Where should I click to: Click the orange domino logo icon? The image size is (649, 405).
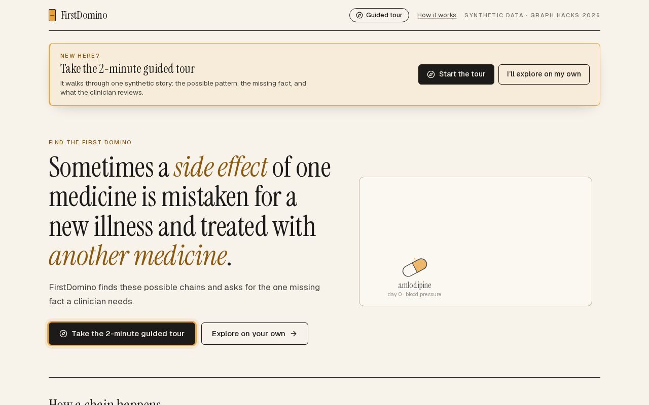52,15
